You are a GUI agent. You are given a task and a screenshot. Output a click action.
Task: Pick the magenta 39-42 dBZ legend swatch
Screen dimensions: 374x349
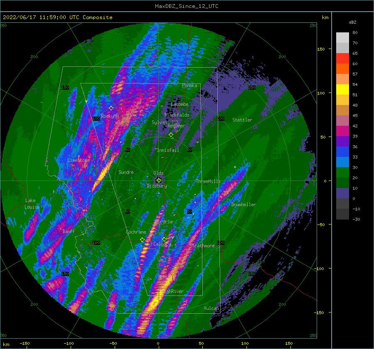pyautogui.click(x=342, y=131)
